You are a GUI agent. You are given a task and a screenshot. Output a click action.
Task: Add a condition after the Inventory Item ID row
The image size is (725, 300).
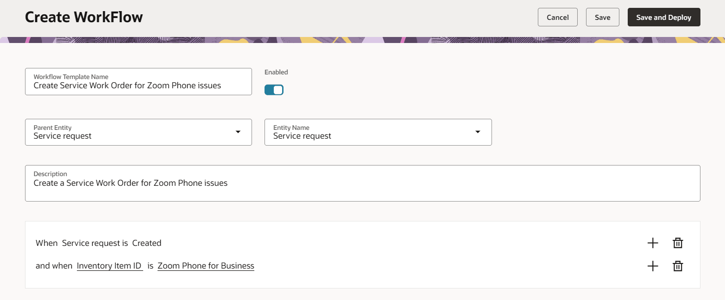coord(652,266)
